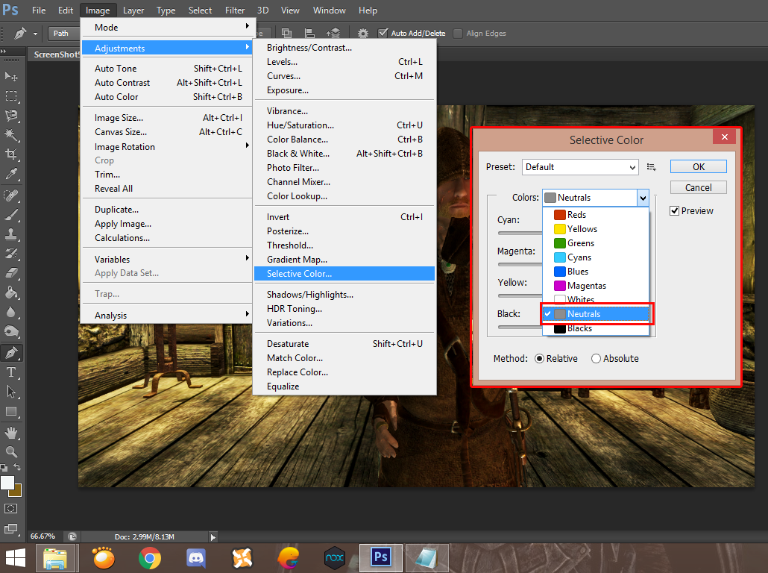This screenshot has width=768, height=573.
Task: Click the Screen Mode icon
Action: (x=10, y=529)
